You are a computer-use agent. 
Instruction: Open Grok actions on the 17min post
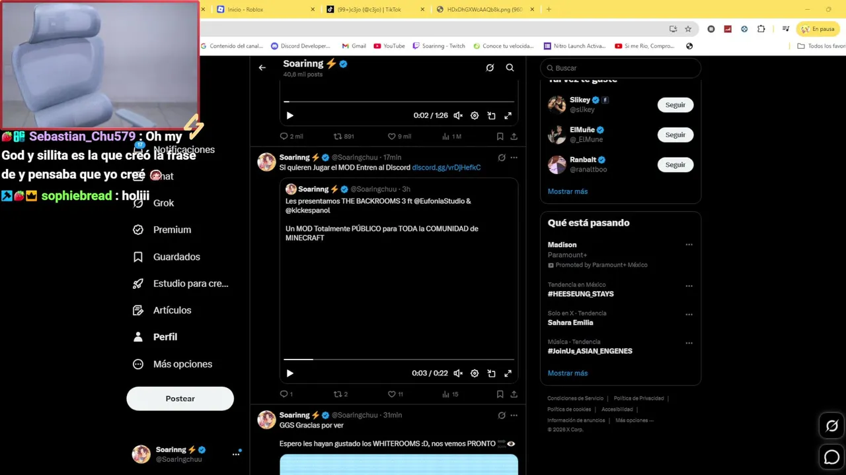[x=502, y=158]
